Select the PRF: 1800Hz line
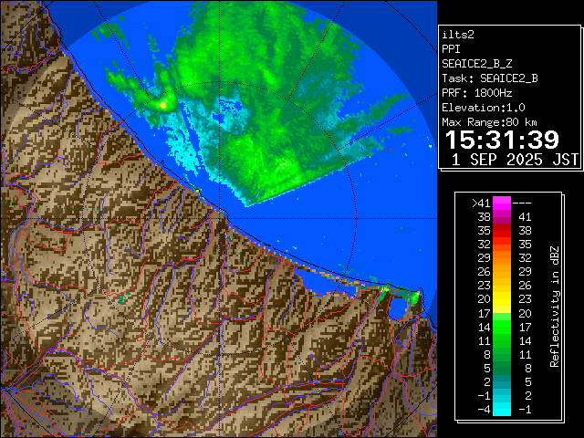Screen dimensions: 584x438 478,92
